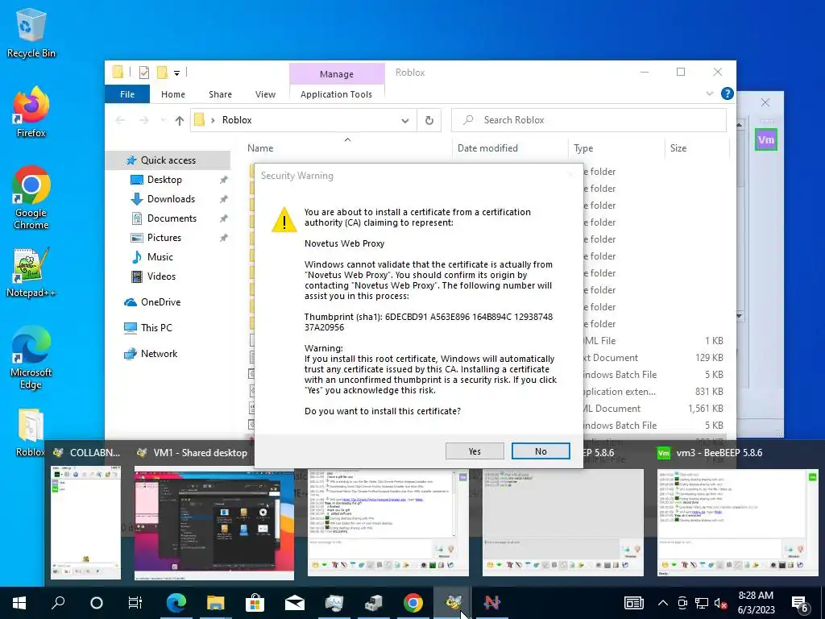Click No in the Security Warning dialog
Screen dimensions: 825x619
click(541, 451)
